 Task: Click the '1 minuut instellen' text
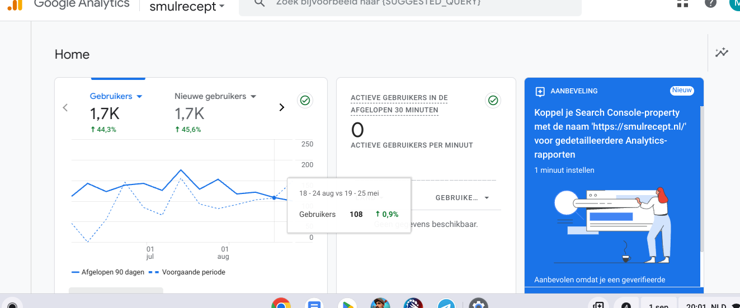pos(564,170)
